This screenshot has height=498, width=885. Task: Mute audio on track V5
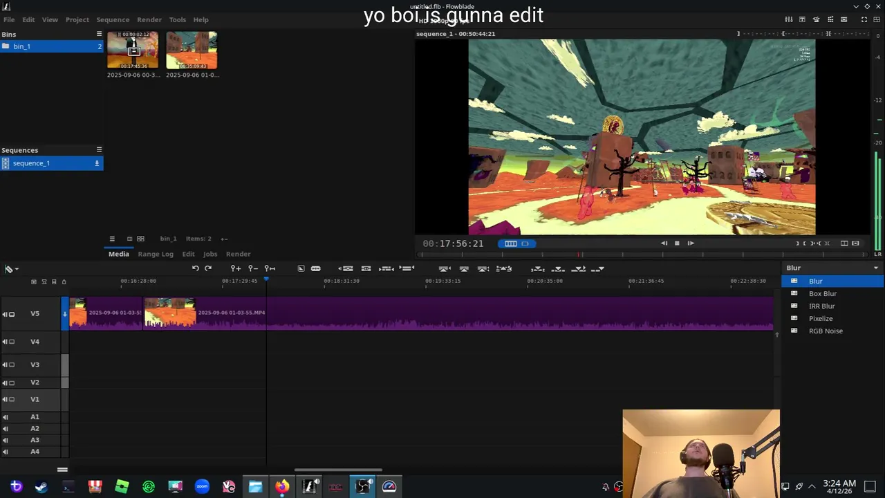(x=5, y=314)
